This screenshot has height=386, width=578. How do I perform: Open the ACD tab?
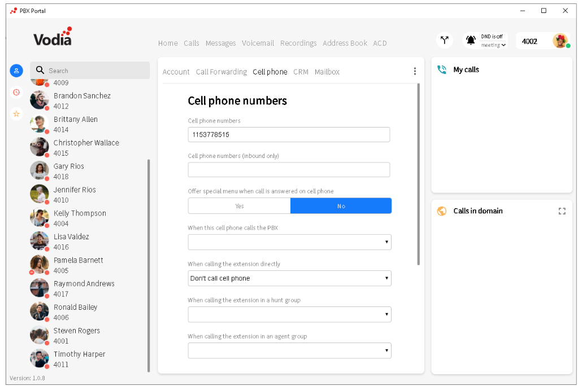(x=380, y=43)
